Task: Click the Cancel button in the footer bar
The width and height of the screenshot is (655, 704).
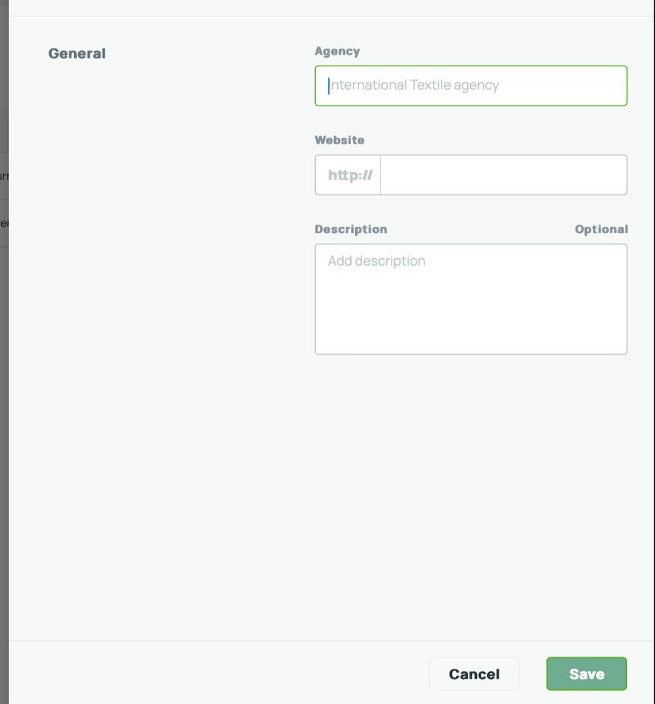Action: [x=474, y=673]
